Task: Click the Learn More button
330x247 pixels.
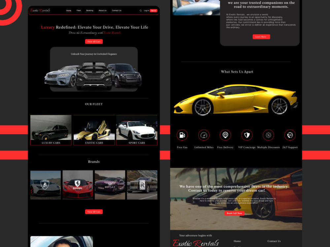Action: click(261, 37)
